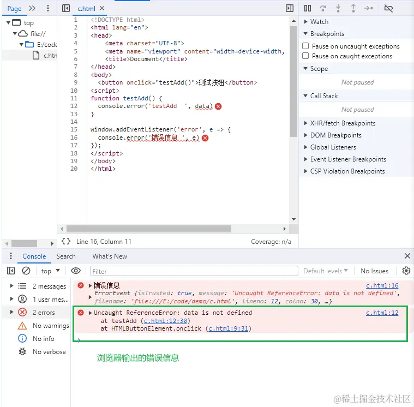Open source link c.html:12 on right
The image size is (414, 407).
tap(382, 313)
